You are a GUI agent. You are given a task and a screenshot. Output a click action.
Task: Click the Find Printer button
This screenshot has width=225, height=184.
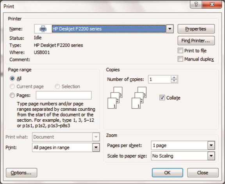click(x=196, y=41)
